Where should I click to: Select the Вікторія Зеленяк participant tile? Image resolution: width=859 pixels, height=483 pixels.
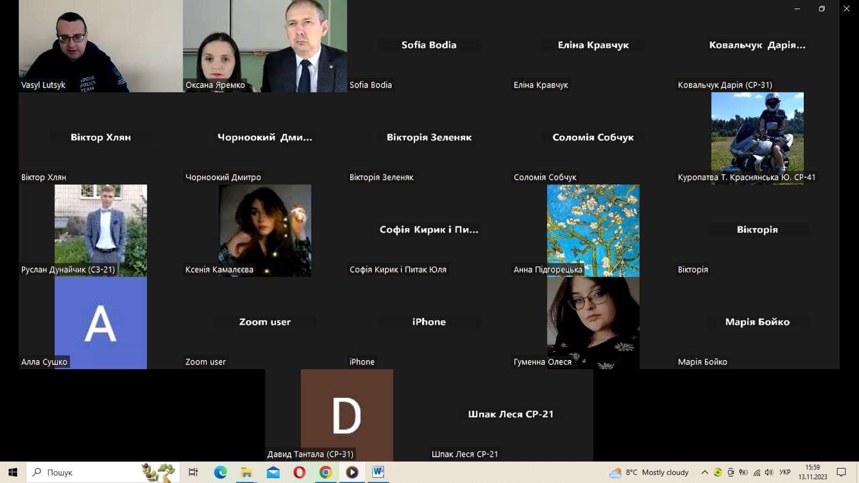coord(429,138)
